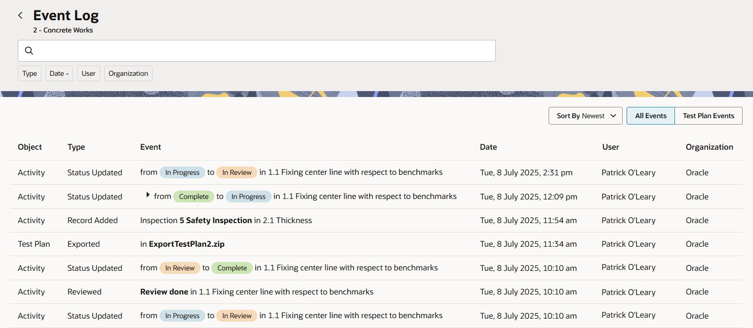Switch to Test Plan Events view
This screenshot has height=328, width=753.
click(708, 116)
